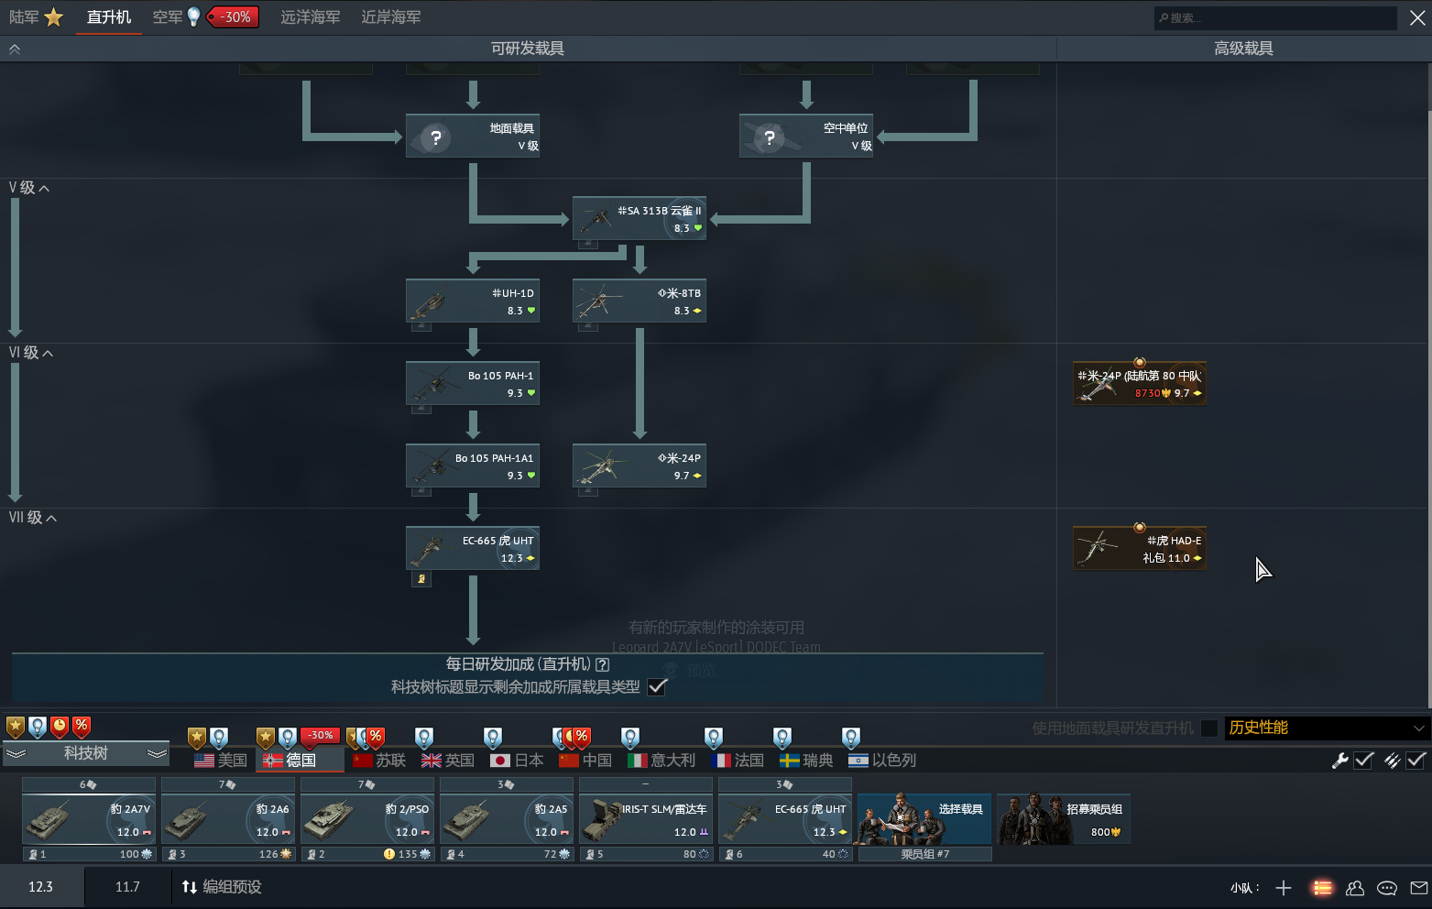1432x909 pixels.
Task: Click the lightbulb badge above 意大利
Action: [x=630, y=738]
